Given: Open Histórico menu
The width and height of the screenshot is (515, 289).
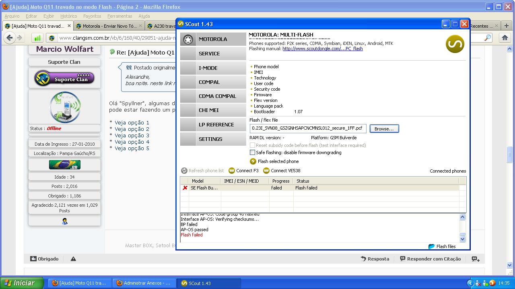Looking at the screenshot, I should point(69,16).
